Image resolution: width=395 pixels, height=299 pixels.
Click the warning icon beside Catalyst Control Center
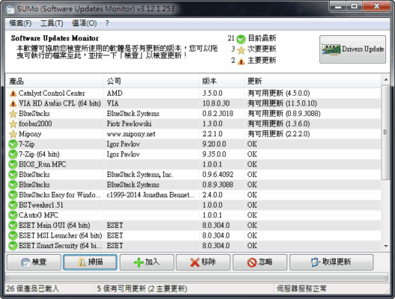[13, 93]
